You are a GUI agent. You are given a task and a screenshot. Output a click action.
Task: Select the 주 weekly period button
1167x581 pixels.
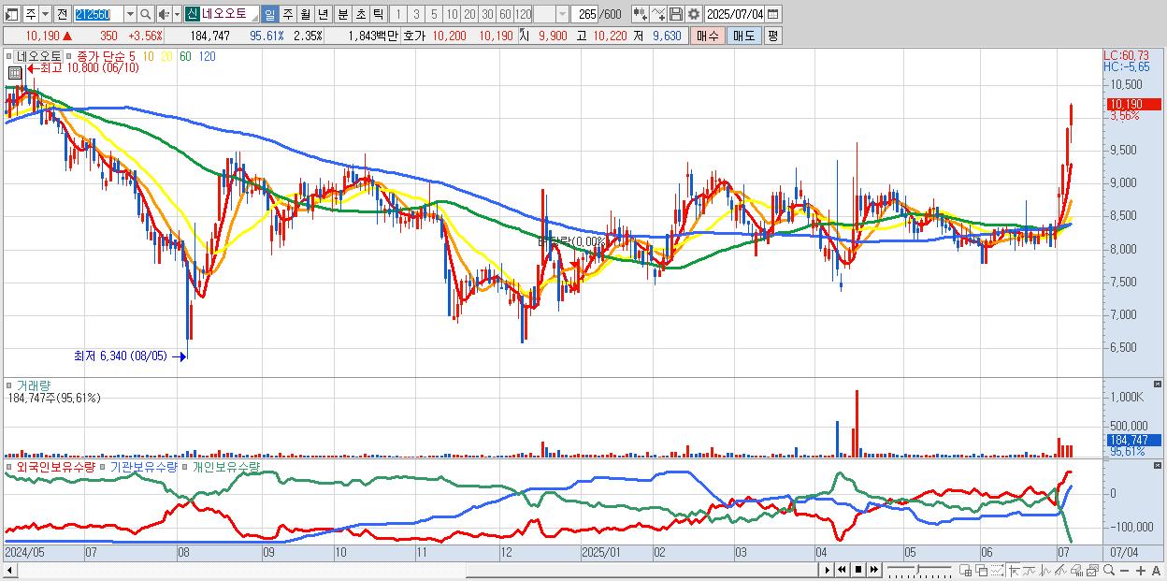point(287,14)
